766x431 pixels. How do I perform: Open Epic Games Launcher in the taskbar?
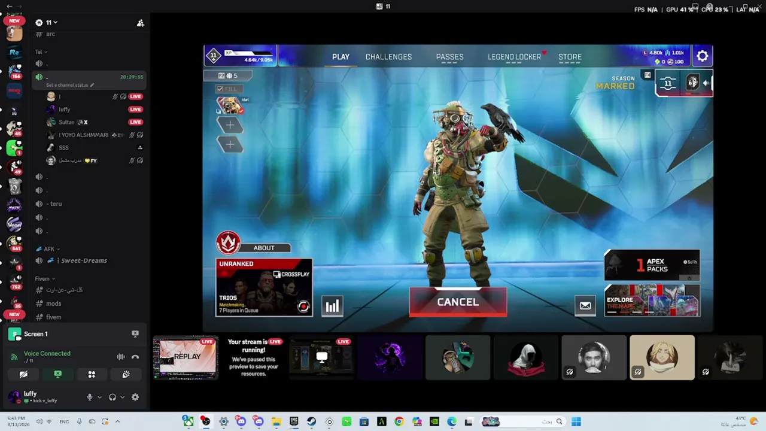[294, 421]
